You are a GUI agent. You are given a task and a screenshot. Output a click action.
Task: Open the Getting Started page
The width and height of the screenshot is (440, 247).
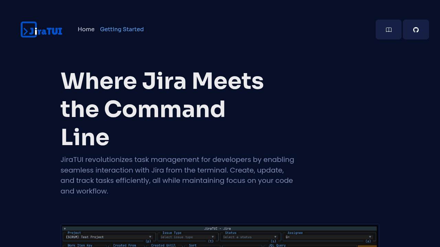122,29
